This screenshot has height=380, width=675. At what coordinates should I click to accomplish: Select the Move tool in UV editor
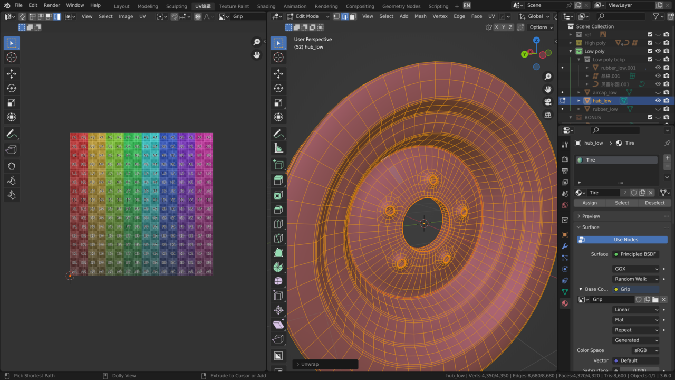coord(12,74)
